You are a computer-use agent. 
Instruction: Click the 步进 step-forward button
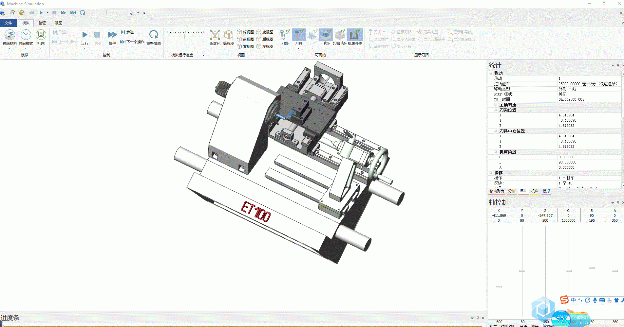point(127,32)
